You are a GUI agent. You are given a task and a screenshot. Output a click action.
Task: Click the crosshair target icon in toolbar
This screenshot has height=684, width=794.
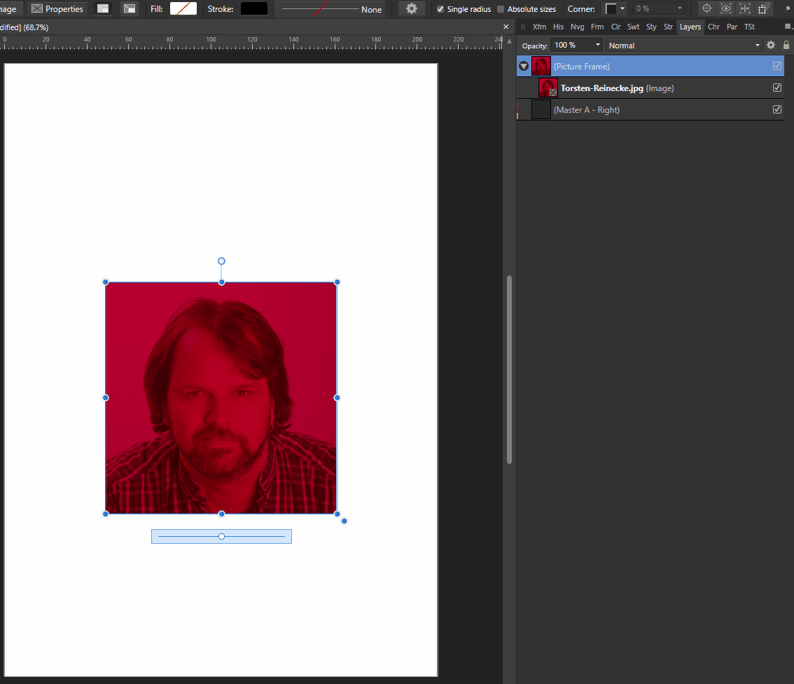(x=706, y=9)
